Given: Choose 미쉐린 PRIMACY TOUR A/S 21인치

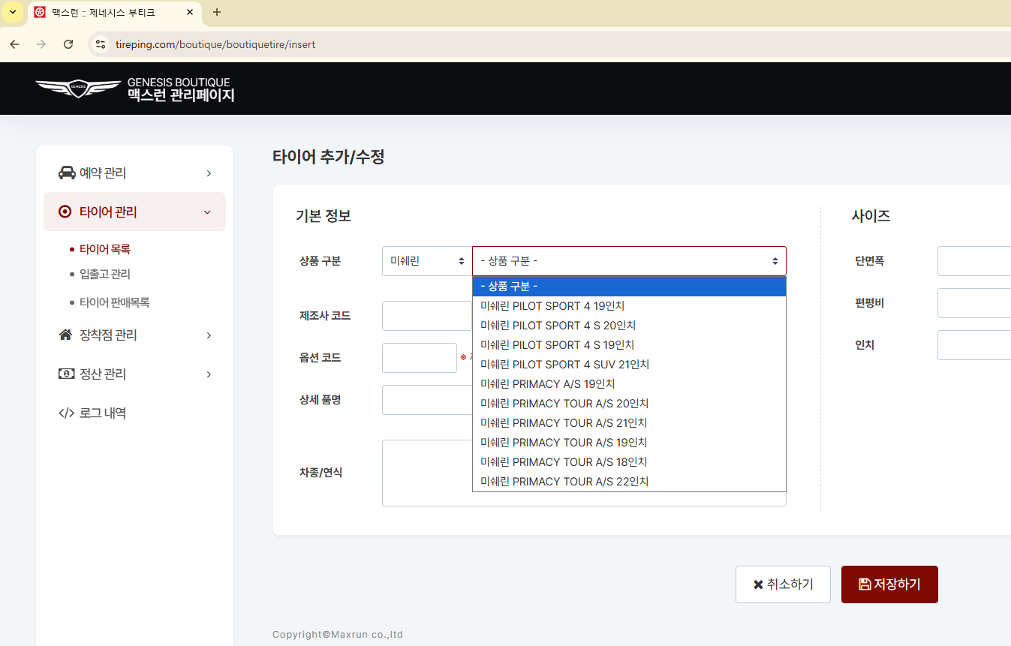Looking at the screenshot, I should [629, 423].
